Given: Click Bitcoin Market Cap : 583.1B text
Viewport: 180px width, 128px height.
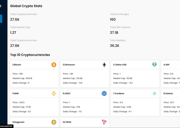Looking at the screenshot, I should coord(22,78).
